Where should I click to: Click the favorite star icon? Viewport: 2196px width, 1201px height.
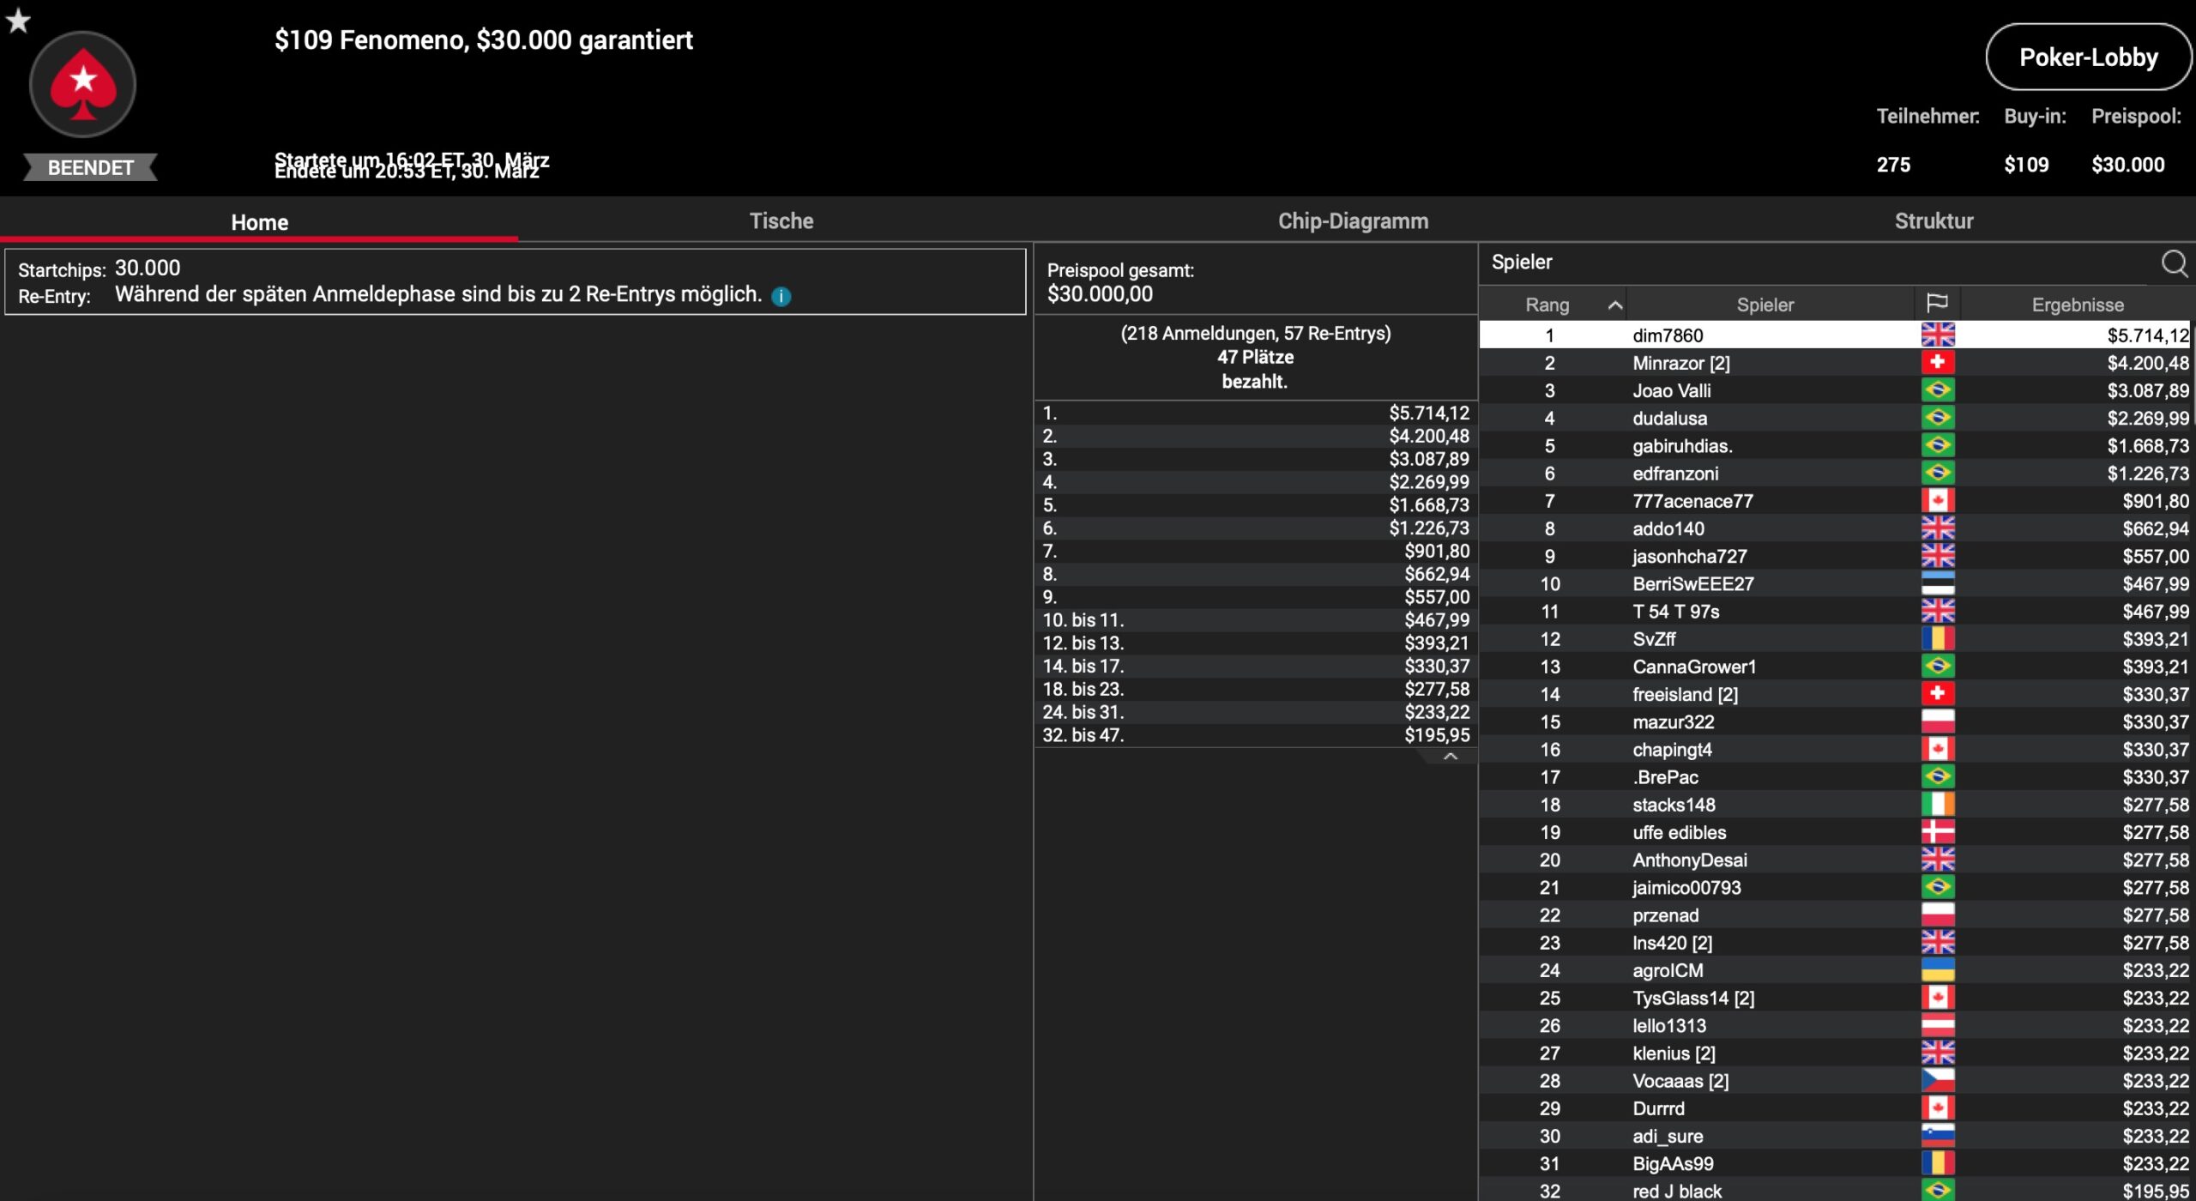(x=18, y=21)
